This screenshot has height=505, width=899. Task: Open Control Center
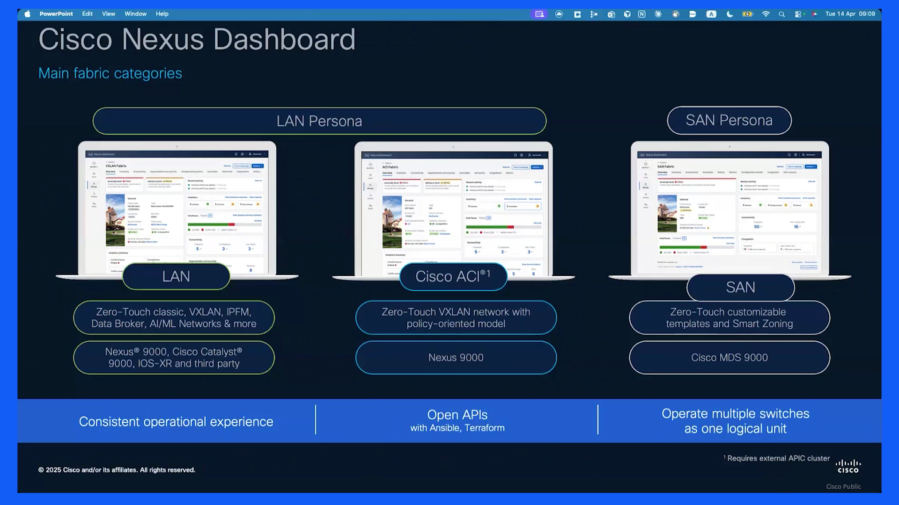click(x=798, y=14)
